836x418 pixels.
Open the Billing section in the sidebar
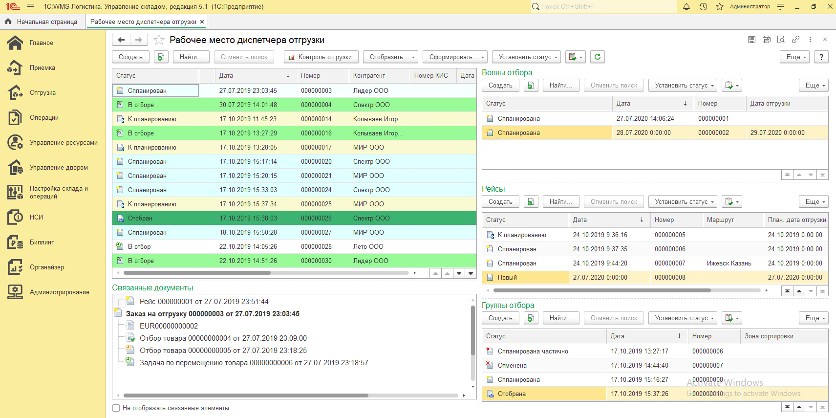tap(42, 242)
